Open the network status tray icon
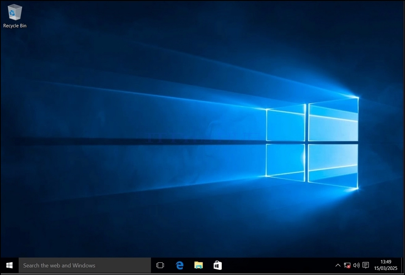The height and width of the screenshot is (275, 405). click(x=347, y=265)
